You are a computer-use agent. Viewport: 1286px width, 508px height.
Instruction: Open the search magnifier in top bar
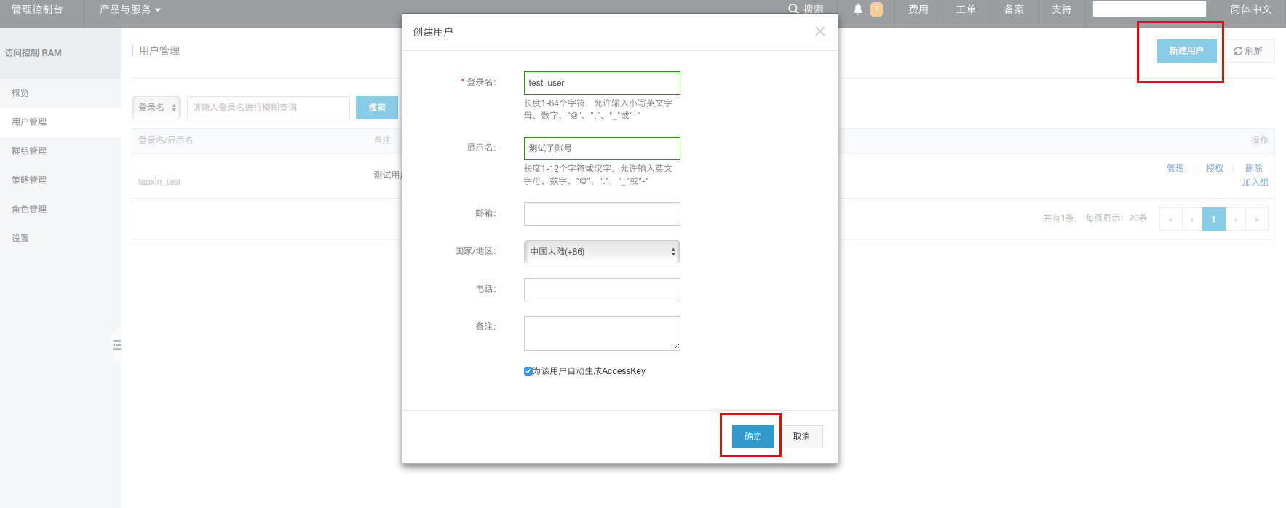pyautogui.click(x=793, y=9)
